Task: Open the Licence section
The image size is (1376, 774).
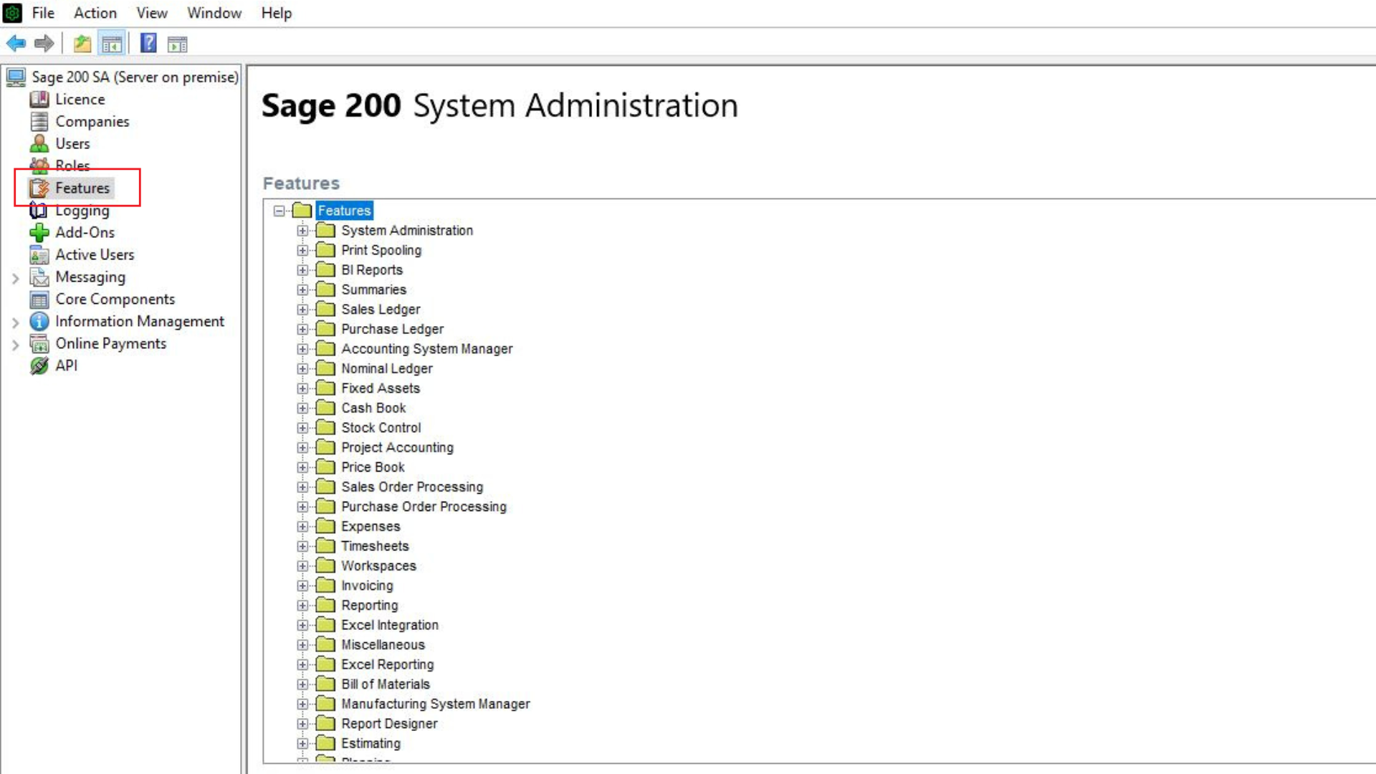Action: [79, 99]
